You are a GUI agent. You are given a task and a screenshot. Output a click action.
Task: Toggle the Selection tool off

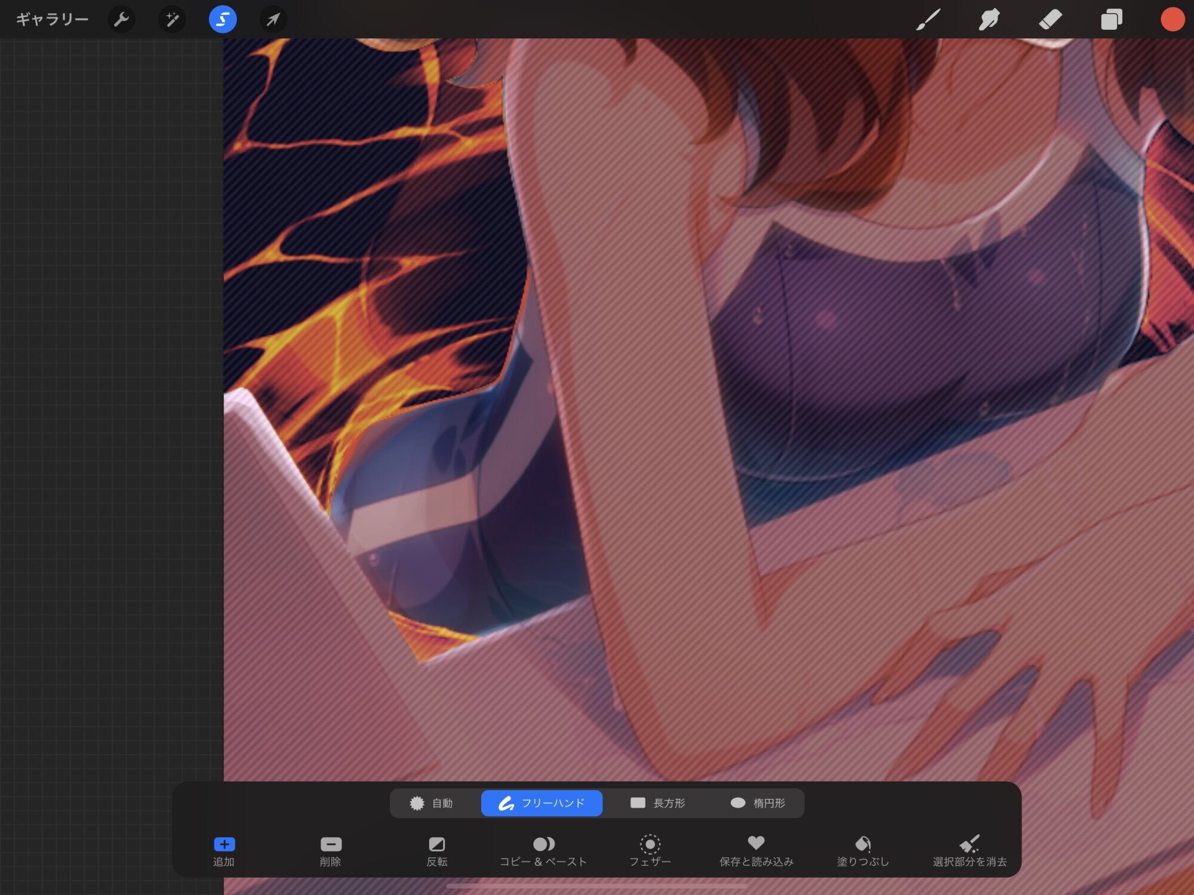pos(222,20)
